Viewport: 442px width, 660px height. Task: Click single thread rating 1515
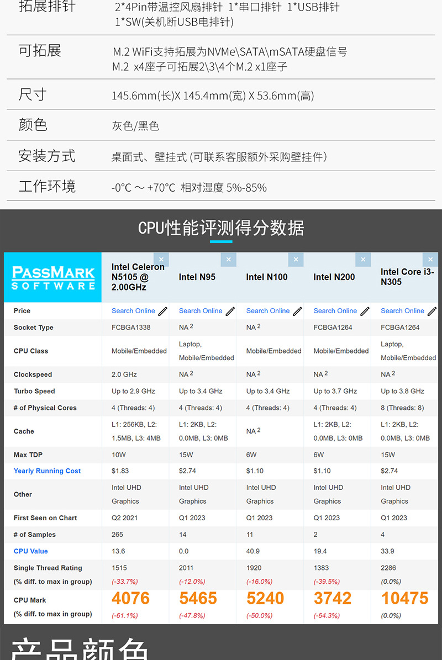119,568
